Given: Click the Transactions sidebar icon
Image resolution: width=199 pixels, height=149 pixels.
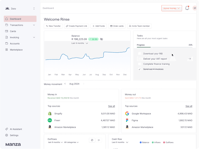Looking at the screenshot, I should [7, 25].
